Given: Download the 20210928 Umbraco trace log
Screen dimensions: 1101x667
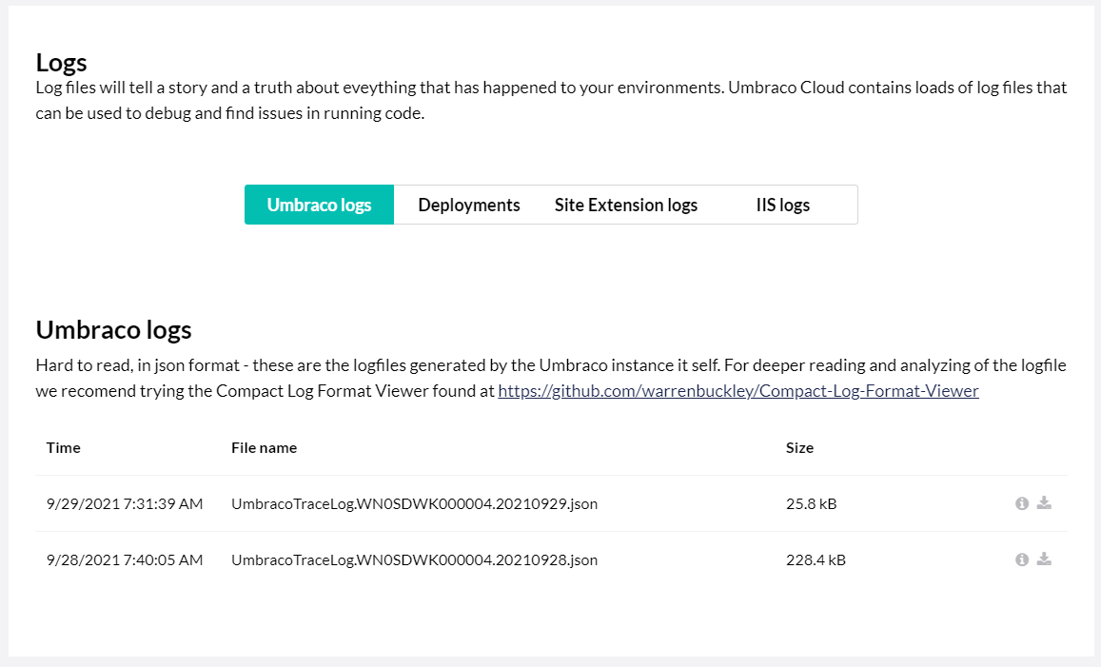Looking at the screenshot, I should coord(1044,559).
